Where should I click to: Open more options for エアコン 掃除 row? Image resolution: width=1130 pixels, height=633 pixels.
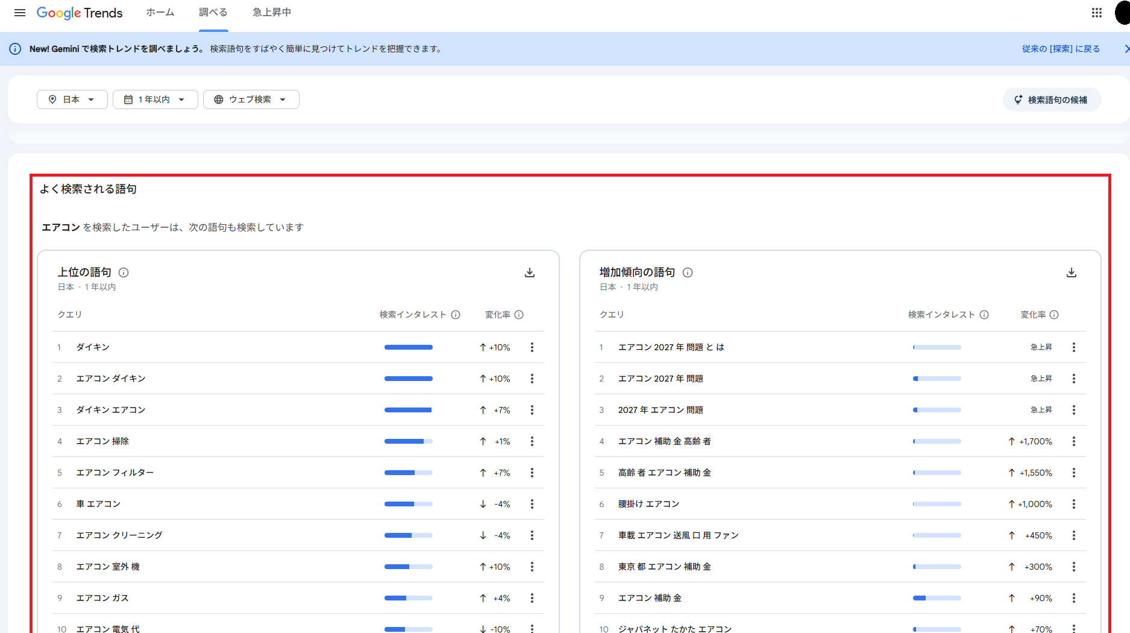pyautogui.click(x=532, y=441)
